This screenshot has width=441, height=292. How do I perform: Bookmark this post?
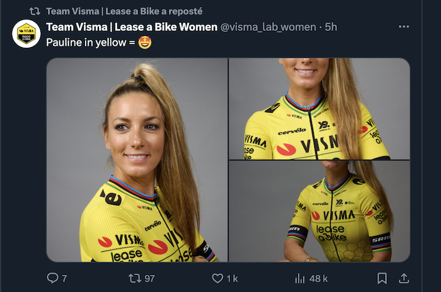pyautogui.click(x=382, y=278)
